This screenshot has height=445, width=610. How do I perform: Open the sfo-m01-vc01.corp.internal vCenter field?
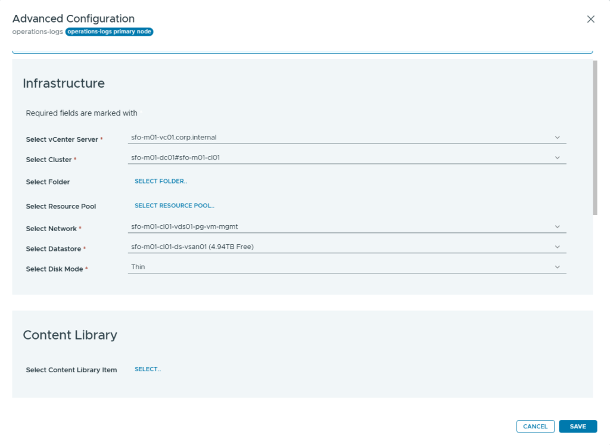click(340, 138)
